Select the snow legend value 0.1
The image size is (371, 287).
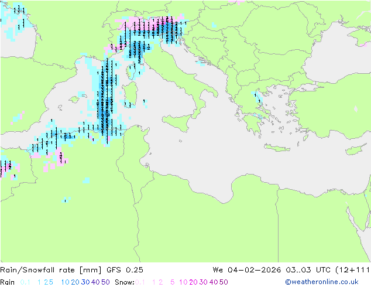point(140,282)
